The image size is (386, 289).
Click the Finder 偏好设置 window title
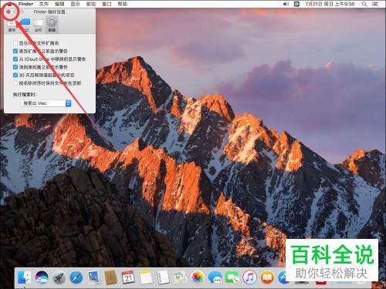(49, 12)
